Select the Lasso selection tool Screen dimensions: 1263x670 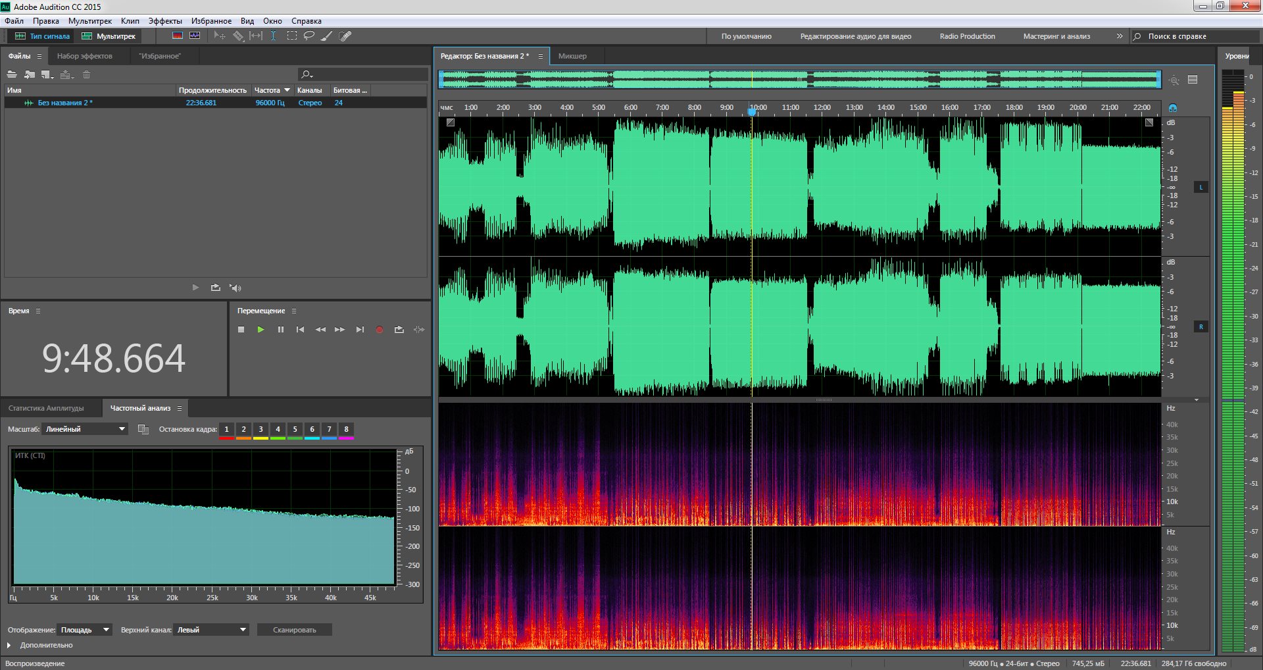(309, 36)
